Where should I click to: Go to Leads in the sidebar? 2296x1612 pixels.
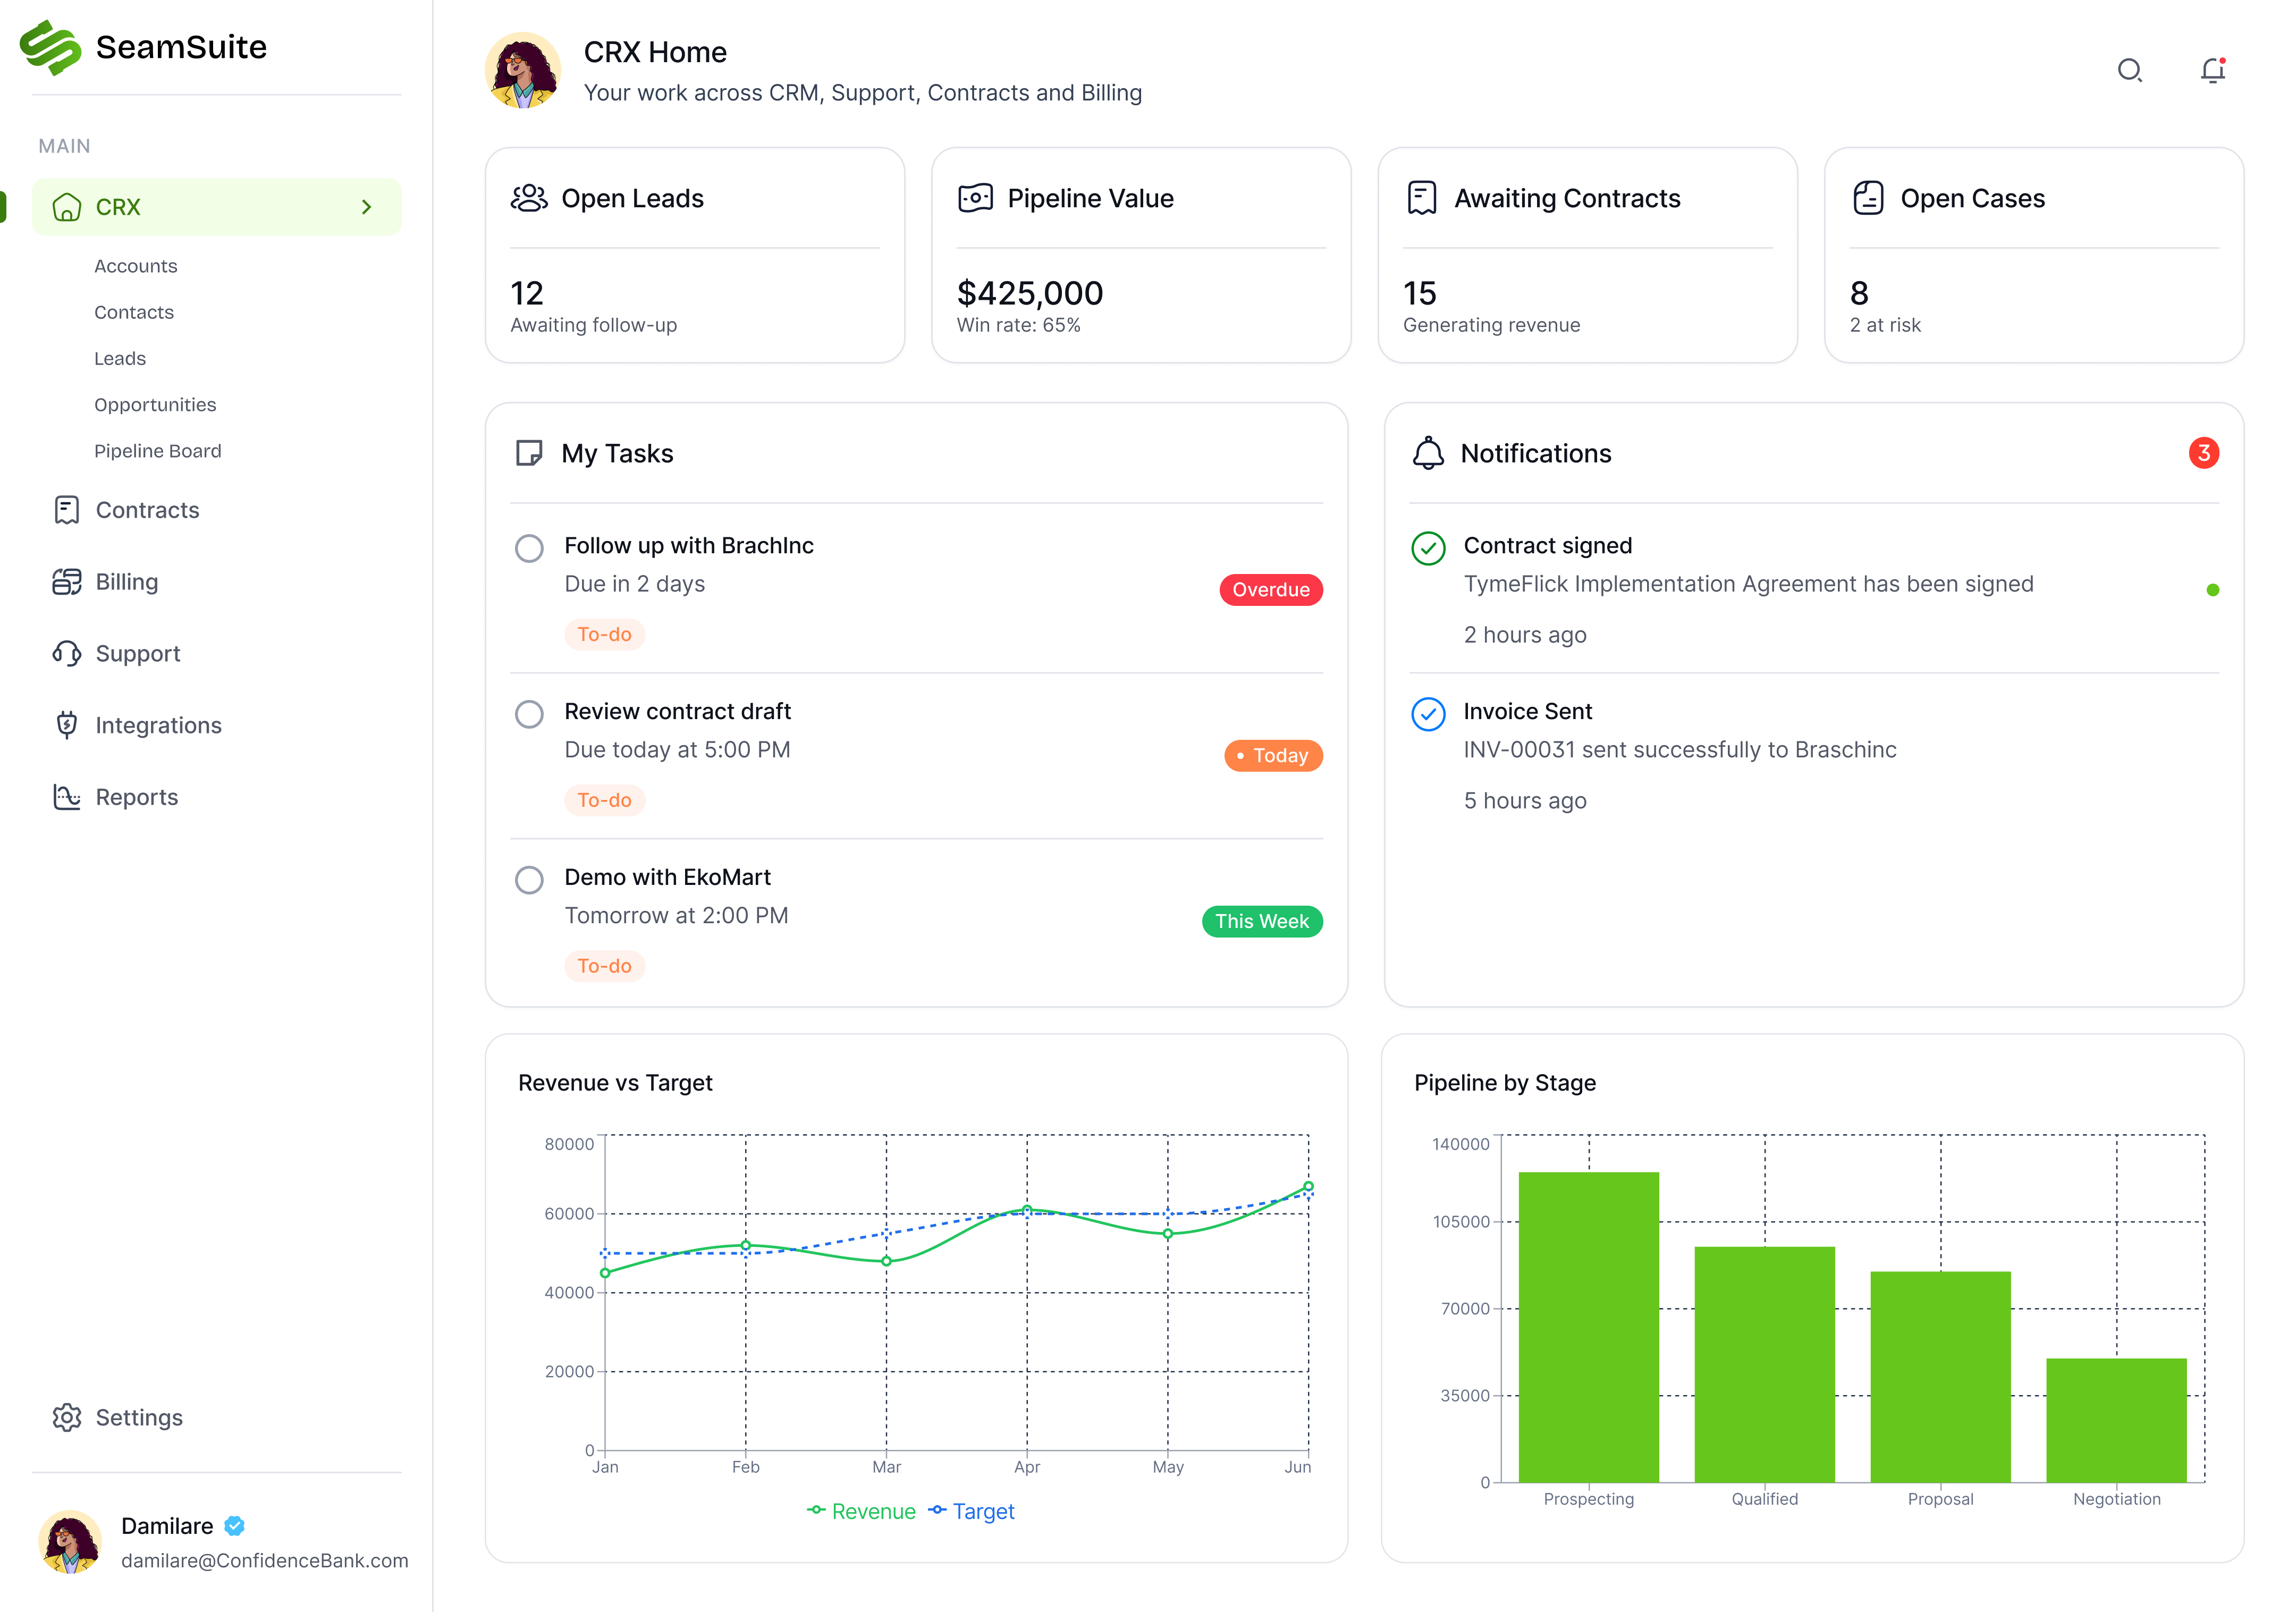[x=120, y=358]
